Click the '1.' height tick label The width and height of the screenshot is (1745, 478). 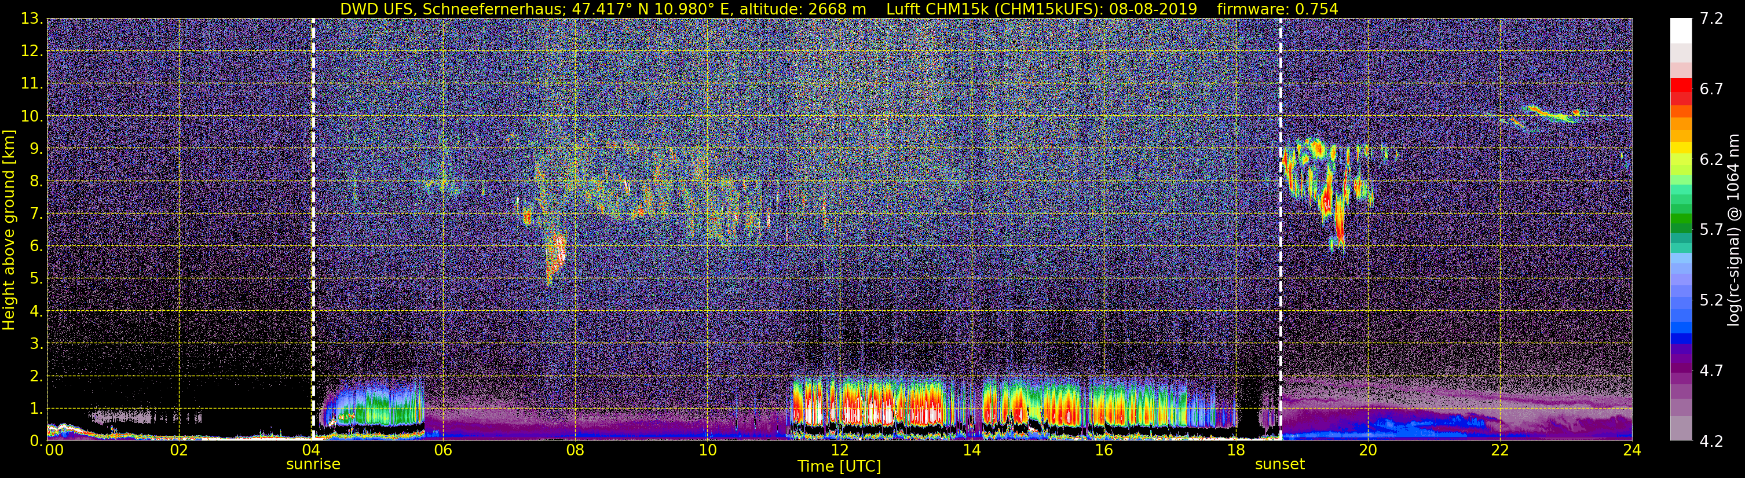click(36, 409)
